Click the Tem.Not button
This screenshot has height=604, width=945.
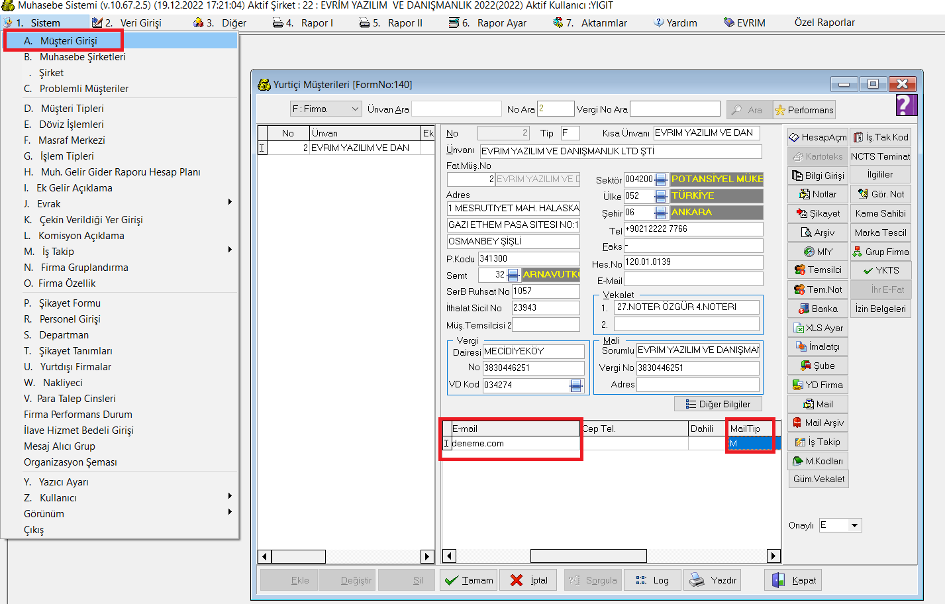[x=818, y=289]
